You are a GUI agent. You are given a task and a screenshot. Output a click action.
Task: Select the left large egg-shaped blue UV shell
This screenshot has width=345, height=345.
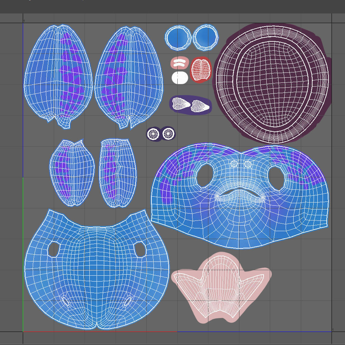coord(58,77)
